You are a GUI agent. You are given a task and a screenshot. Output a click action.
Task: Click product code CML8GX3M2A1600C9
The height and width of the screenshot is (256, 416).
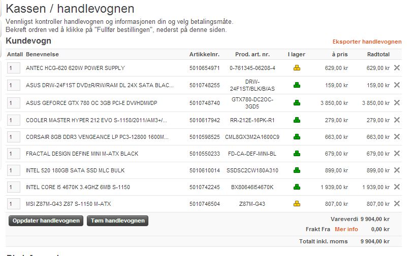[x=252, y=137]
